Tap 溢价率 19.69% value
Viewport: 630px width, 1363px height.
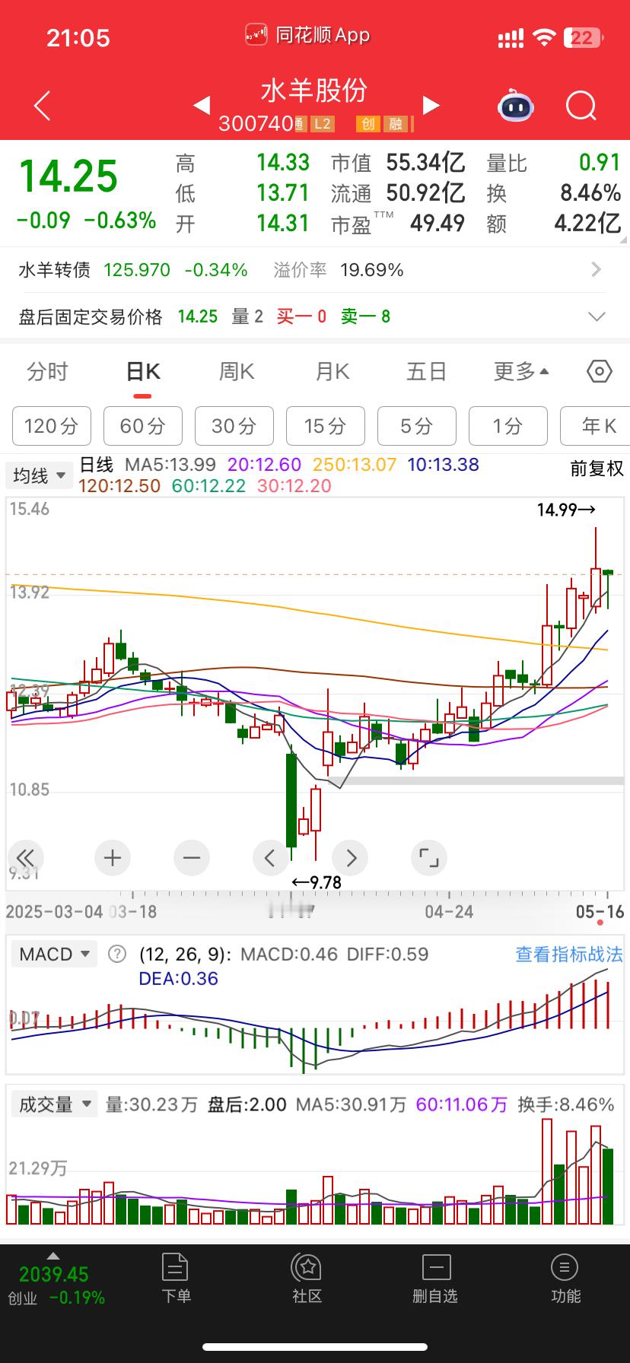372,270
